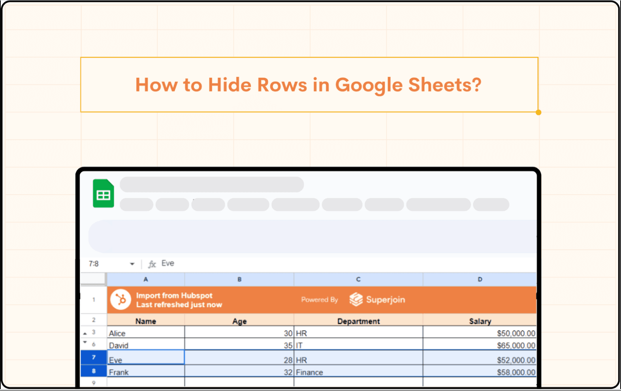The height and width of the screenshot is (391, 621).
Task: Select row 2 header
Action: (x=94, y=320)
